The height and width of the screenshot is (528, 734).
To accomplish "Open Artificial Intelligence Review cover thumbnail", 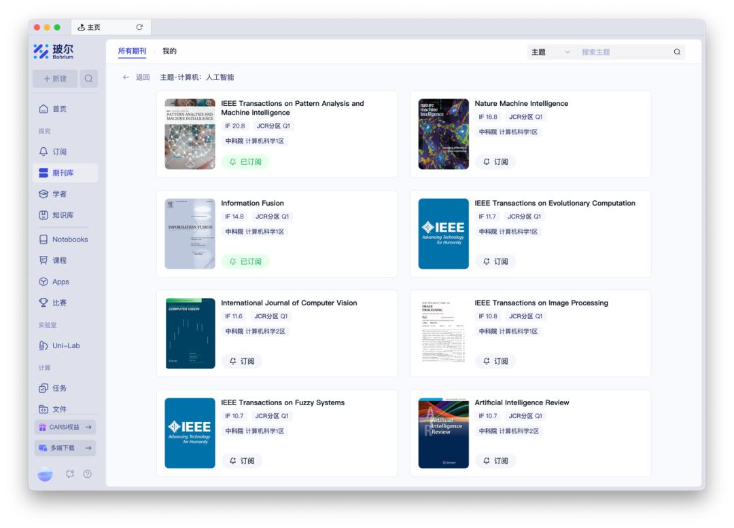I will (x=444, y=433).
